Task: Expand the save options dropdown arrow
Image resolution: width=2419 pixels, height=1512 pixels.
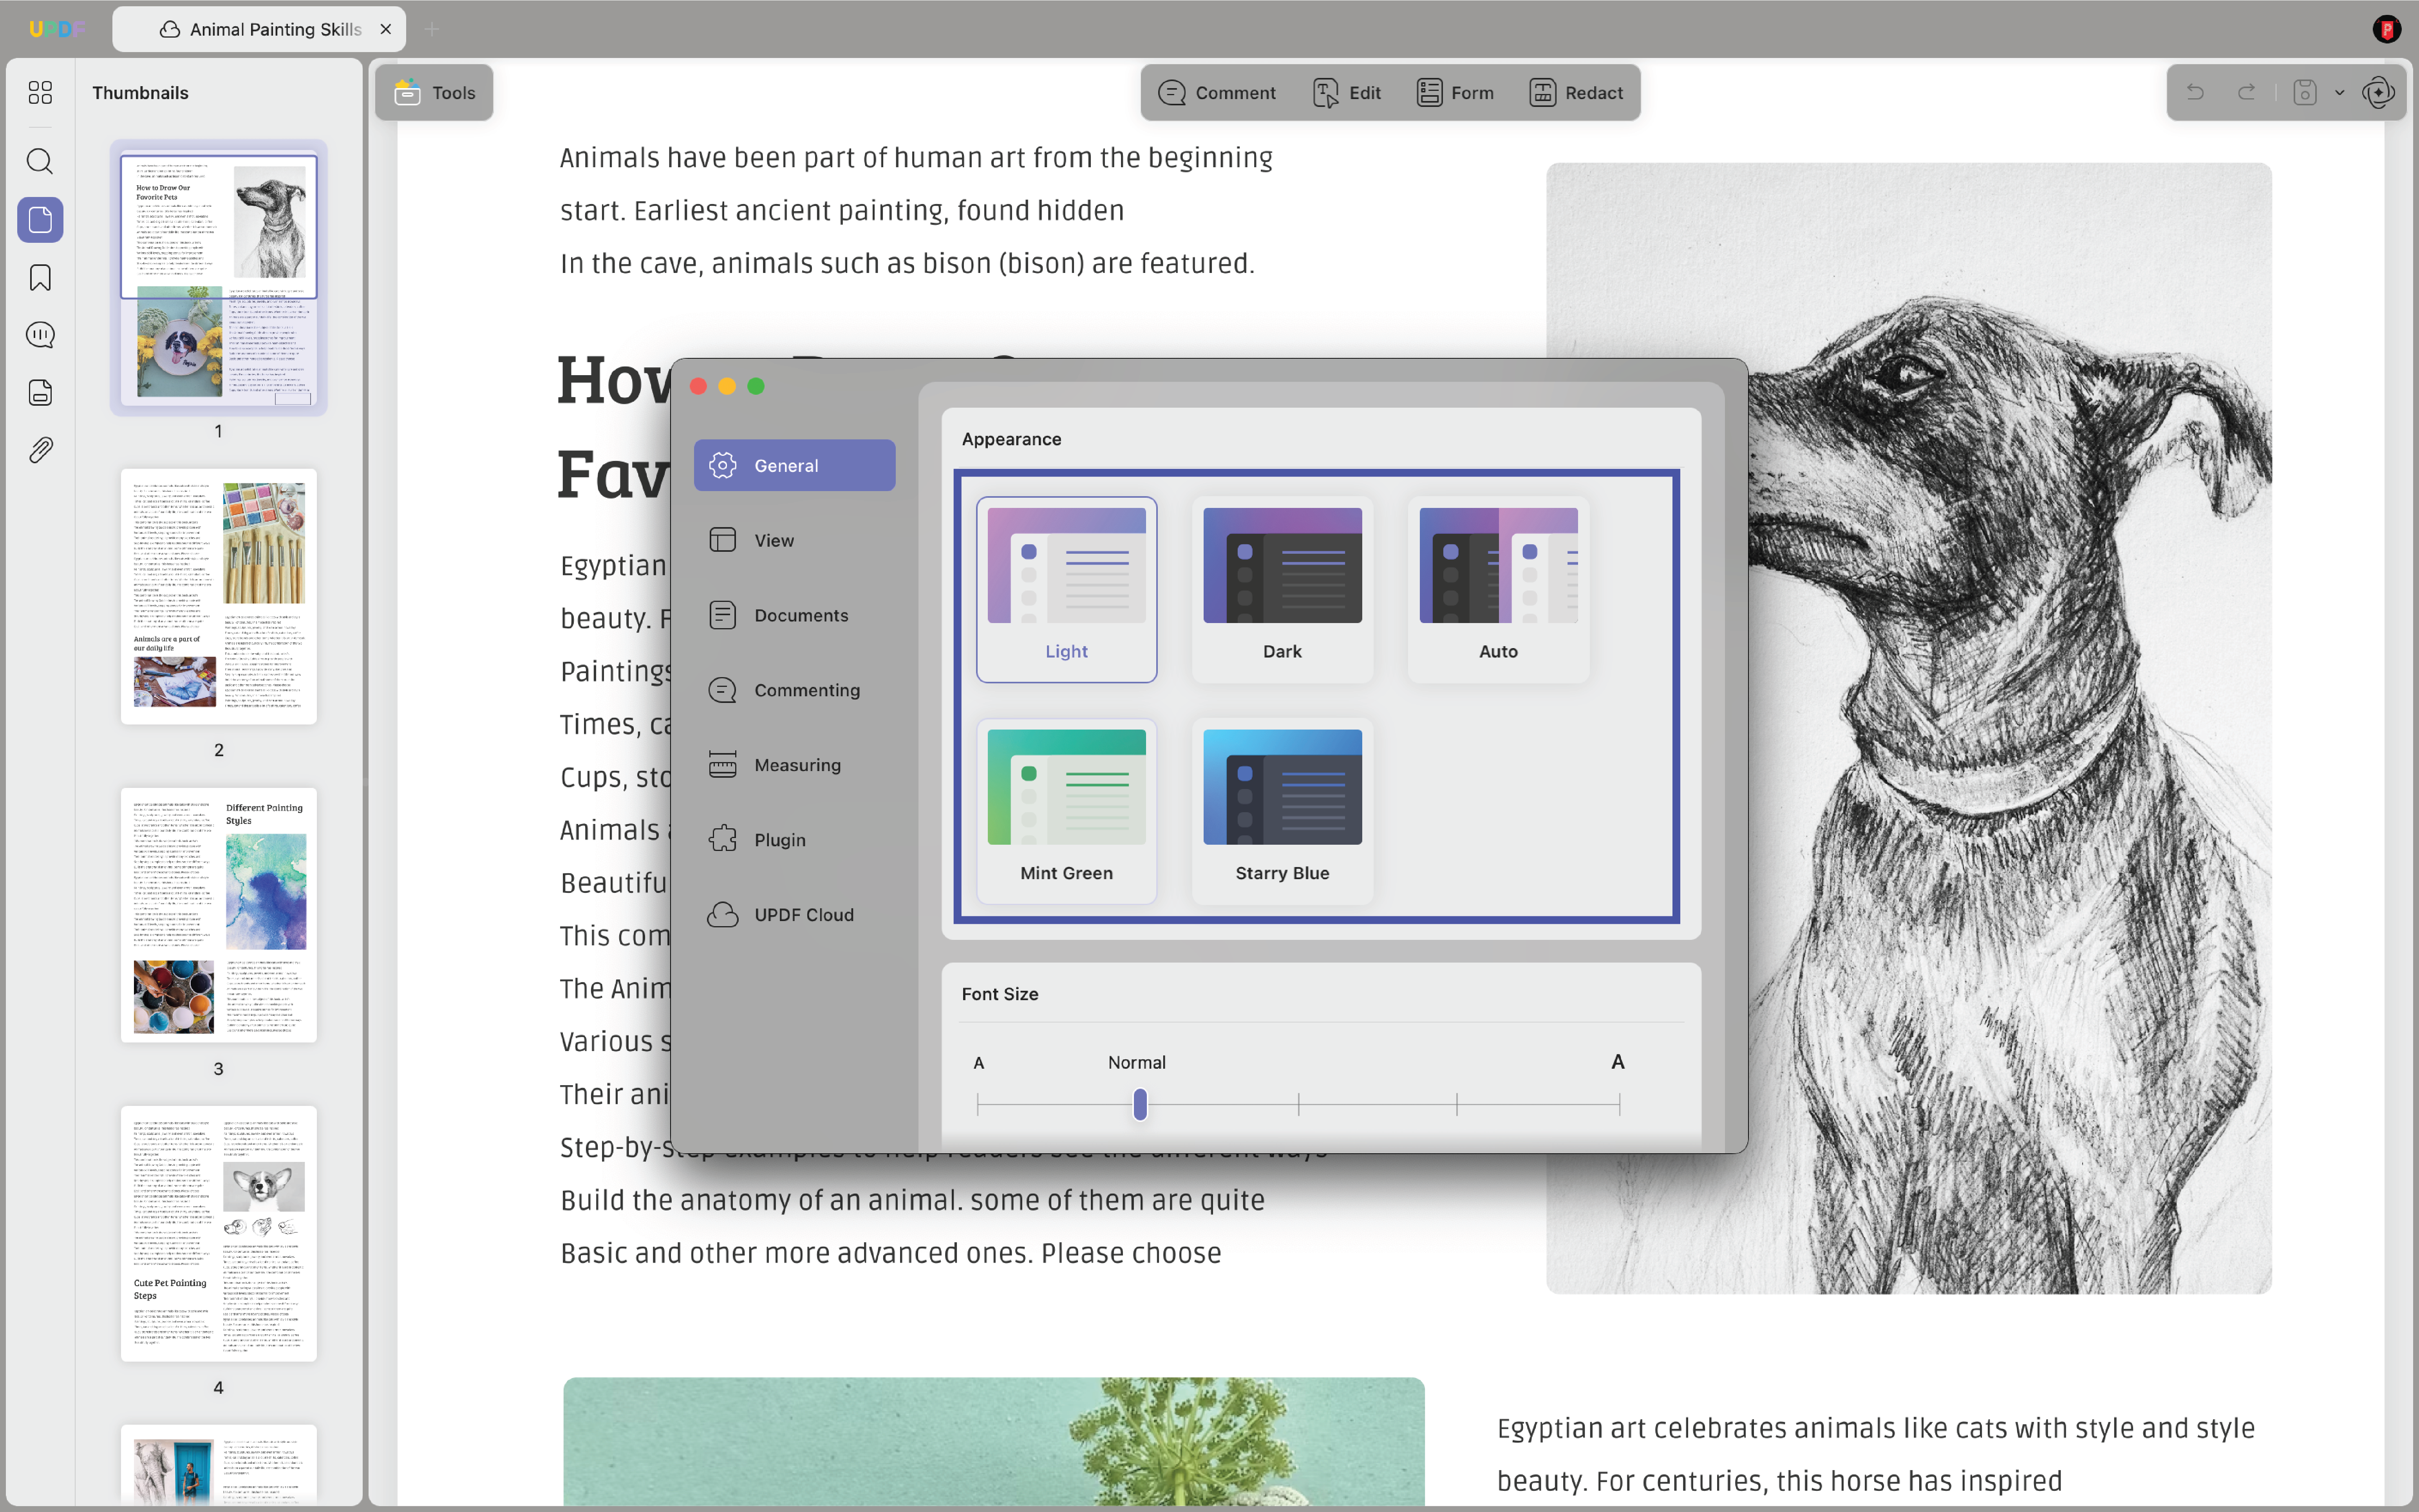Action: pos(2339,93)
